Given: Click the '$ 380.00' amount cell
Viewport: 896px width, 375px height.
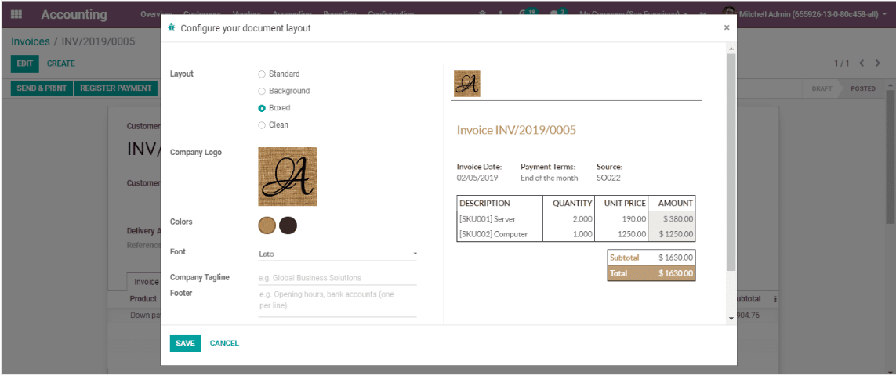Looking at the screenshot, I should (672, 218).
